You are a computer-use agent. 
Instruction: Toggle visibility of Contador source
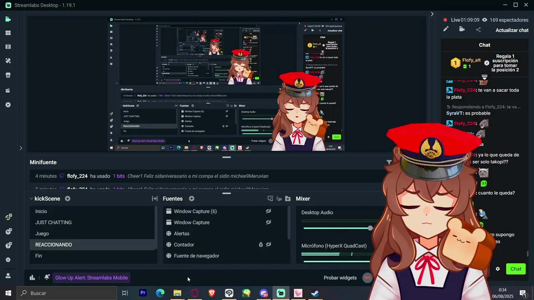coord(269,245)
